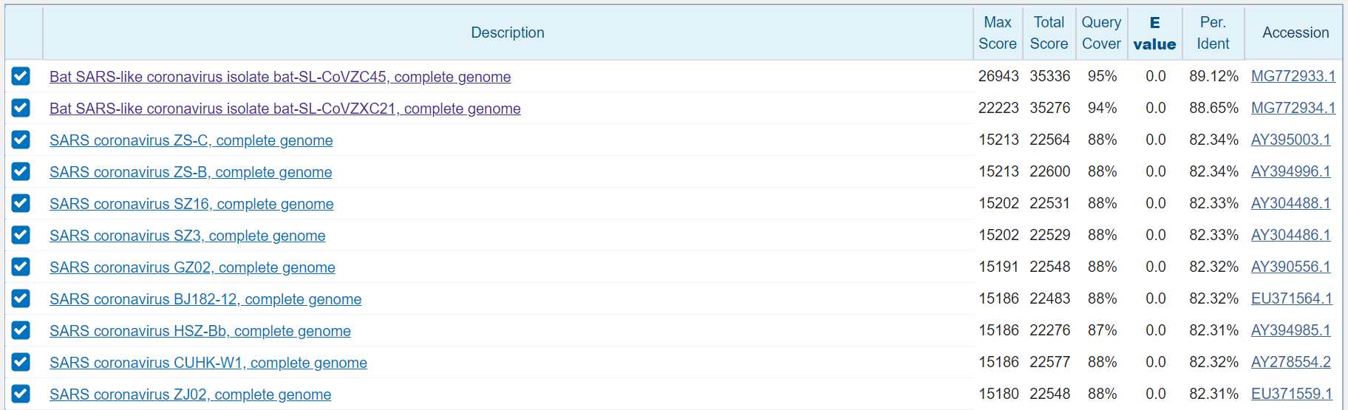Screen dimensions: 1348x410
Task: Go to accession AY304488.1
Action: coord(1291,203)
